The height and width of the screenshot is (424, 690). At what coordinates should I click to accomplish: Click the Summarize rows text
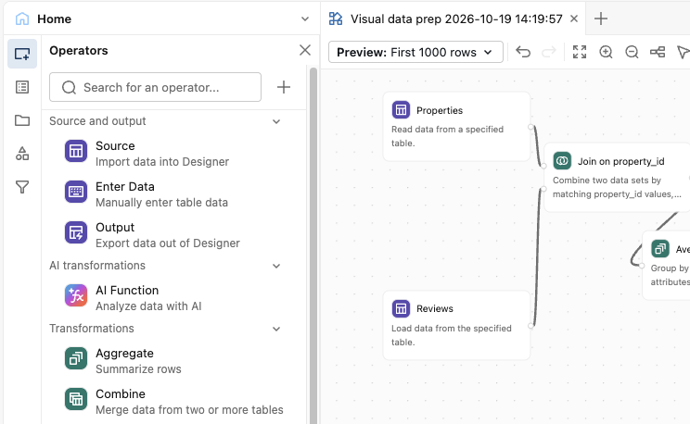[138, 369]
